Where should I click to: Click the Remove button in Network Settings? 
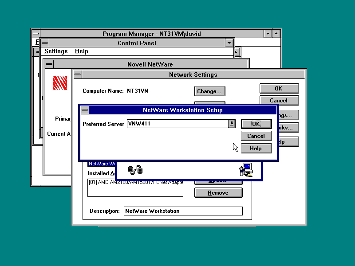(218, 193)
